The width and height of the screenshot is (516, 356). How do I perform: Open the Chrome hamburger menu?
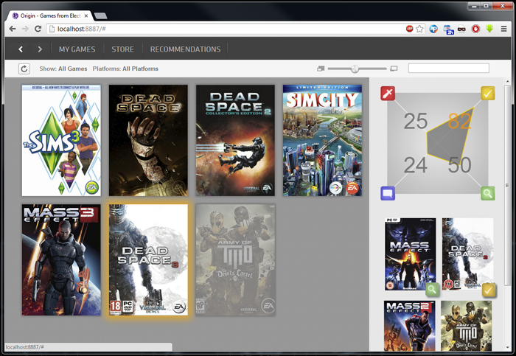503,29
